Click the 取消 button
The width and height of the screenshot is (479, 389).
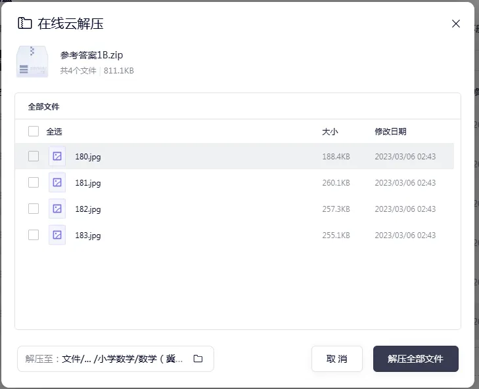point(337,359)
